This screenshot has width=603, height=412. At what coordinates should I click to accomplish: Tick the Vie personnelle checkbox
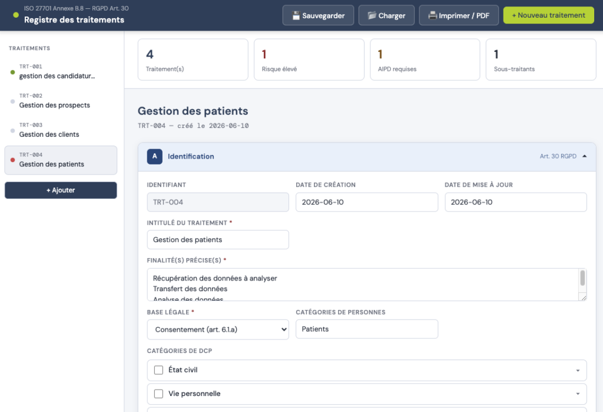158,394
